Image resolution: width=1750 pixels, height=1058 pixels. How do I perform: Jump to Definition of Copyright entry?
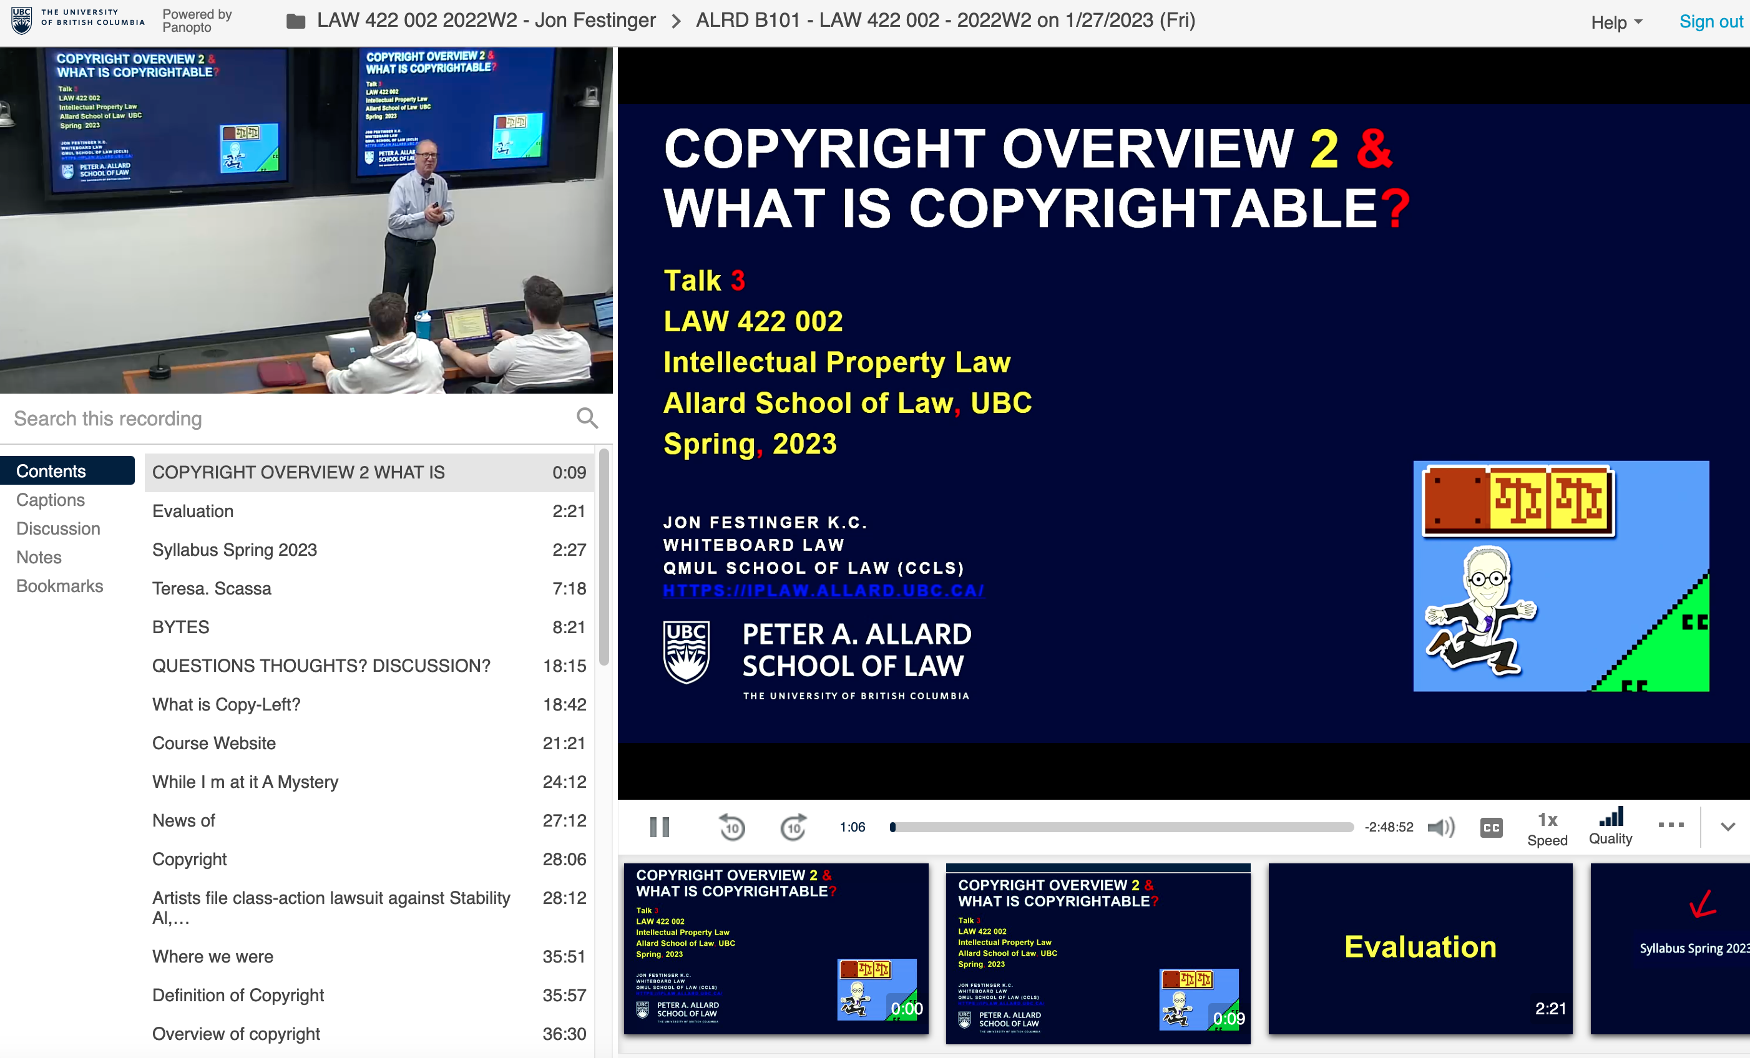pyautogui.click(x=369, y=996)
